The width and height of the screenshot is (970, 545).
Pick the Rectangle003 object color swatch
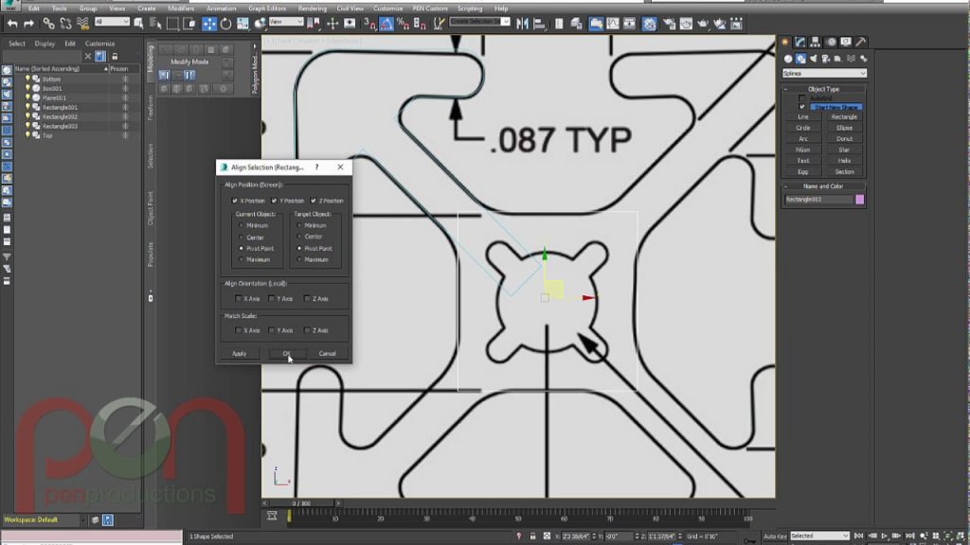(860, 199)
